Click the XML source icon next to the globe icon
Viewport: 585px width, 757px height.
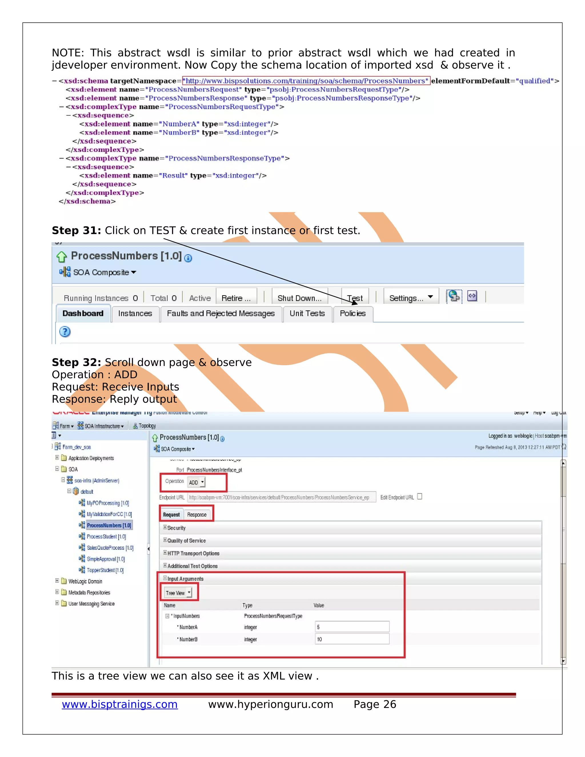click(x=472, y=296)
